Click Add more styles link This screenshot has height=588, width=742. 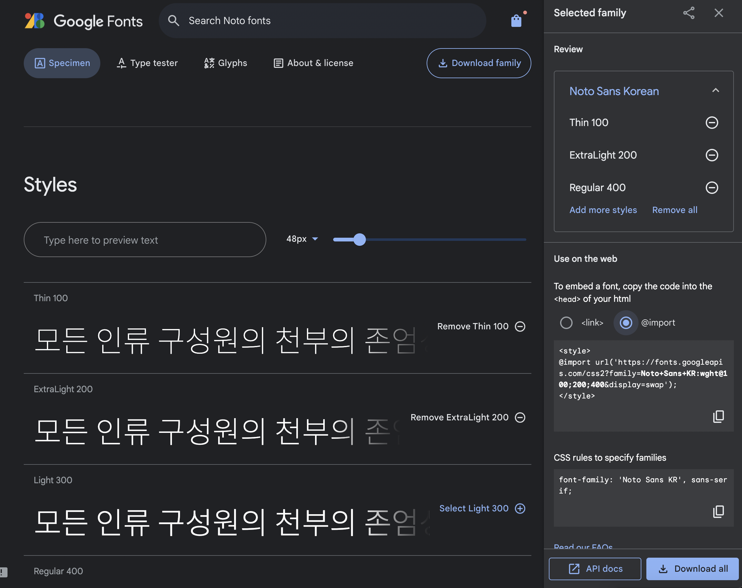[603, 210]
